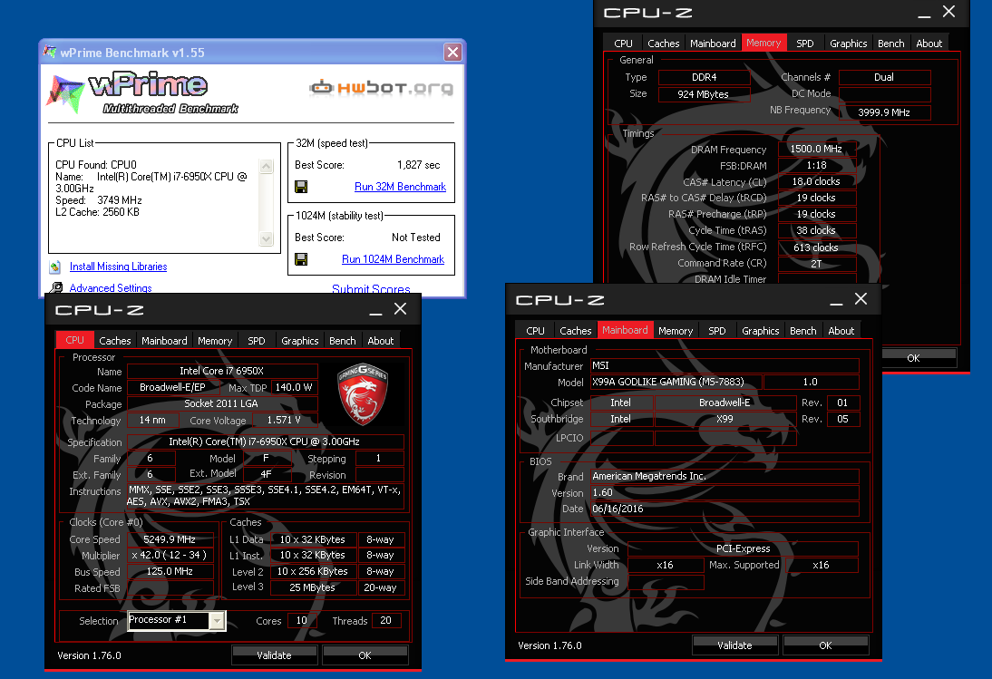Viewport: 992px width, 679px height.
Task: Switch to Caches tab in CPU window
Action: click(115, 340)
